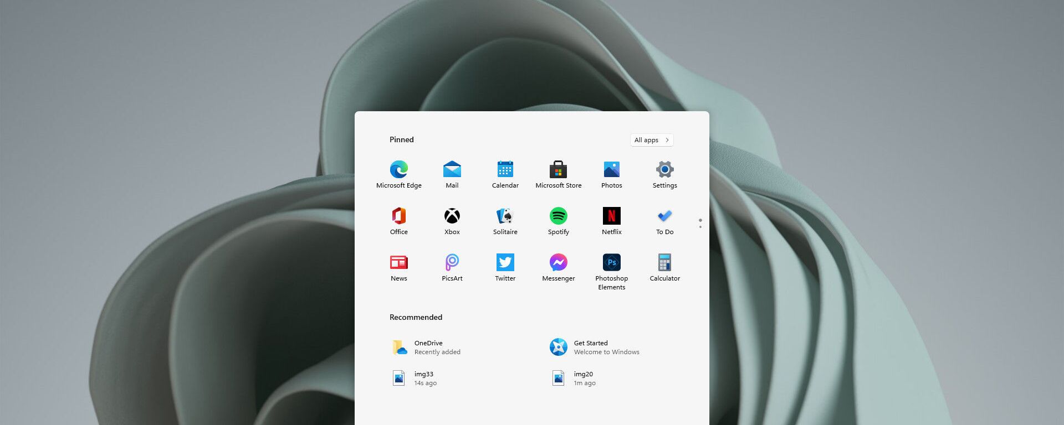Launch the Office app
This screenshot has width=1064, height=425.
pos(398,221)
